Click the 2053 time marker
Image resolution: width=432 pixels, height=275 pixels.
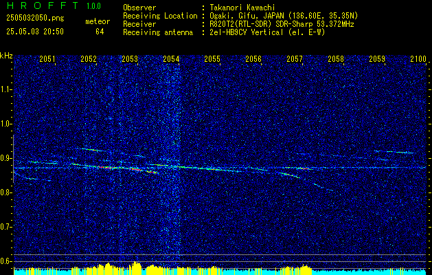[x=130, y=58]
